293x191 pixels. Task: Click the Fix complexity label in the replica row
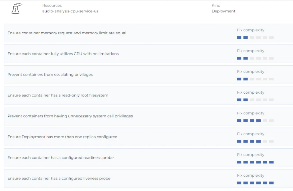[251, 134]
